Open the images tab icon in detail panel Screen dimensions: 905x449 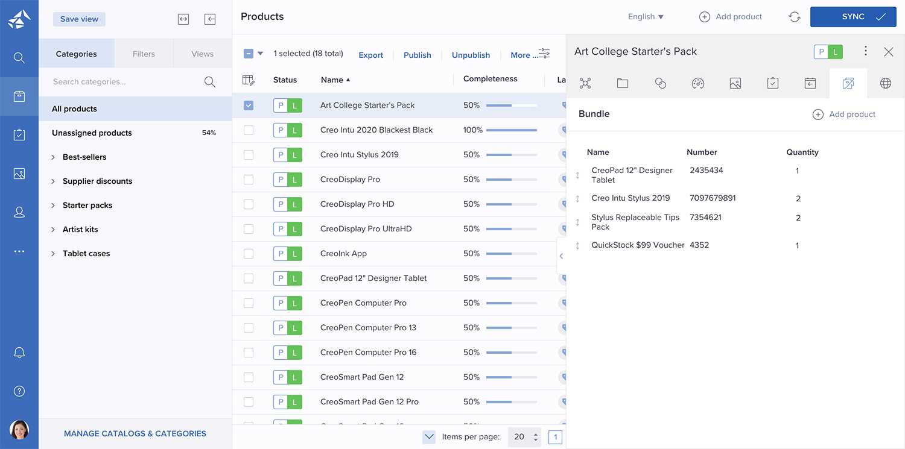coord(735,83)
